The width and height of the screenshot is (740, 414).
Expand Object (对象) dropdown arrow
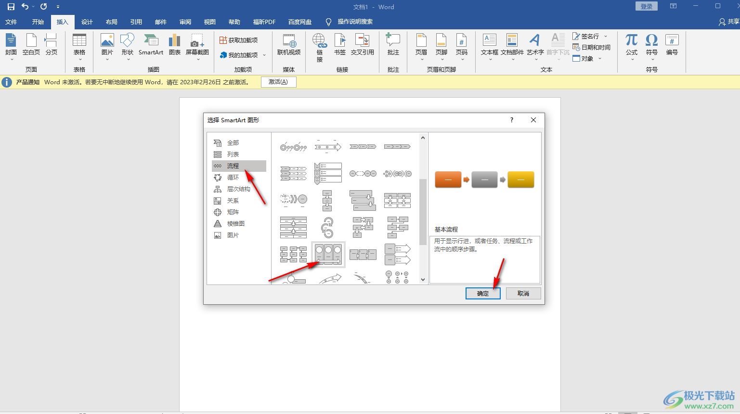(x=600, y=59)
